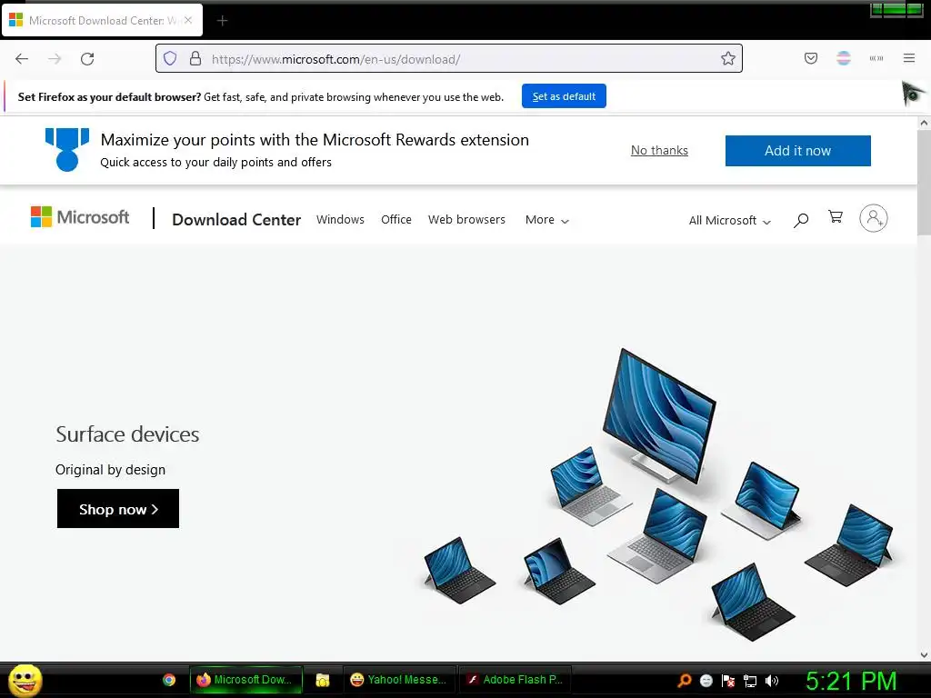Click the Surface devices product image
Screen dimensions: 931x698
coord(658,494)
